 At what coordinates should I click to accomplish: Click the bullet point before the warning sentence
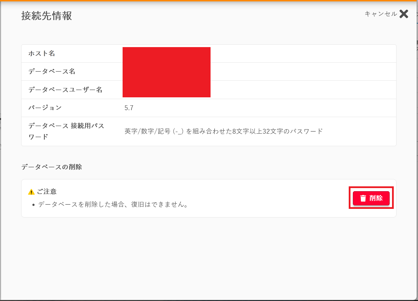(x=33, y=205)
